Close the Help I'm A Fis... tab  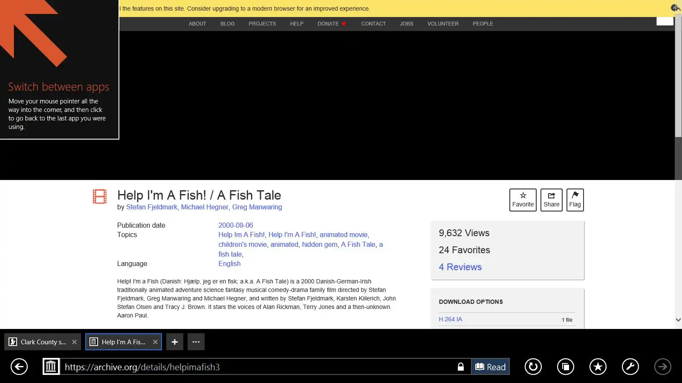155,342
